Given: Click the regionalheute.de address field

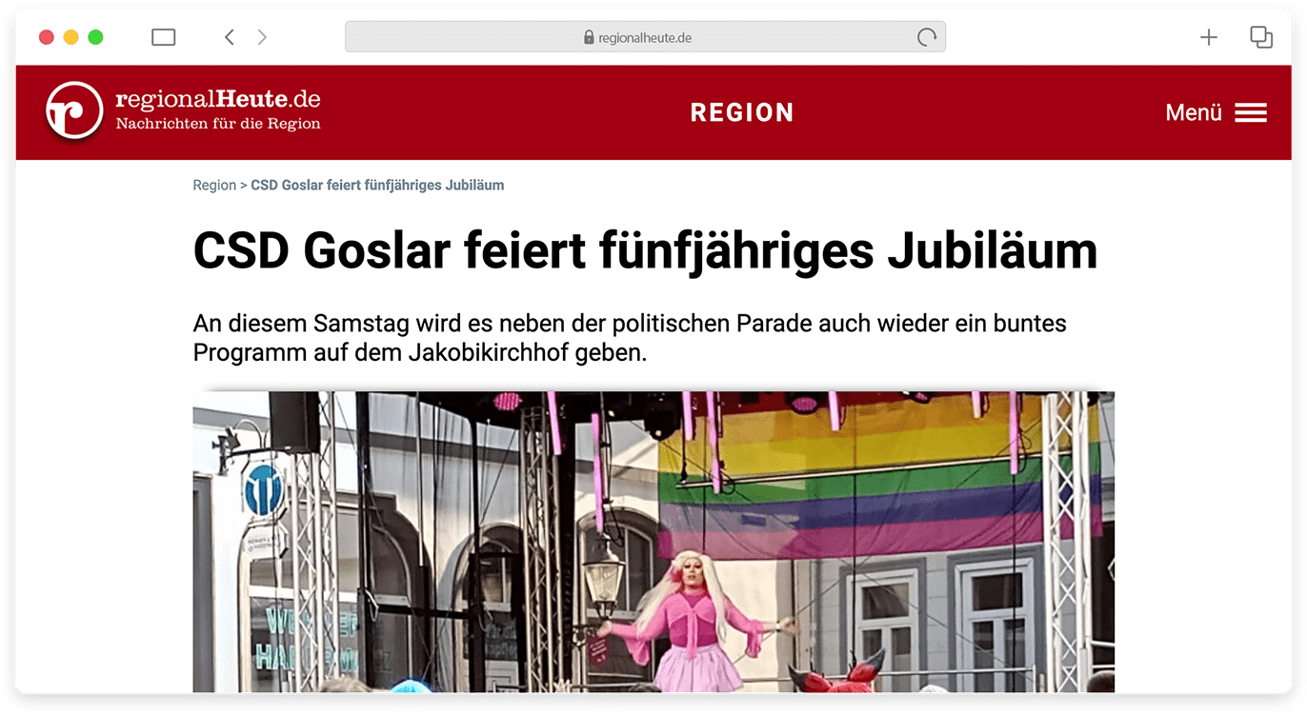Looking at the screenshot, I should pyautogui.click(x=644, y=38).
